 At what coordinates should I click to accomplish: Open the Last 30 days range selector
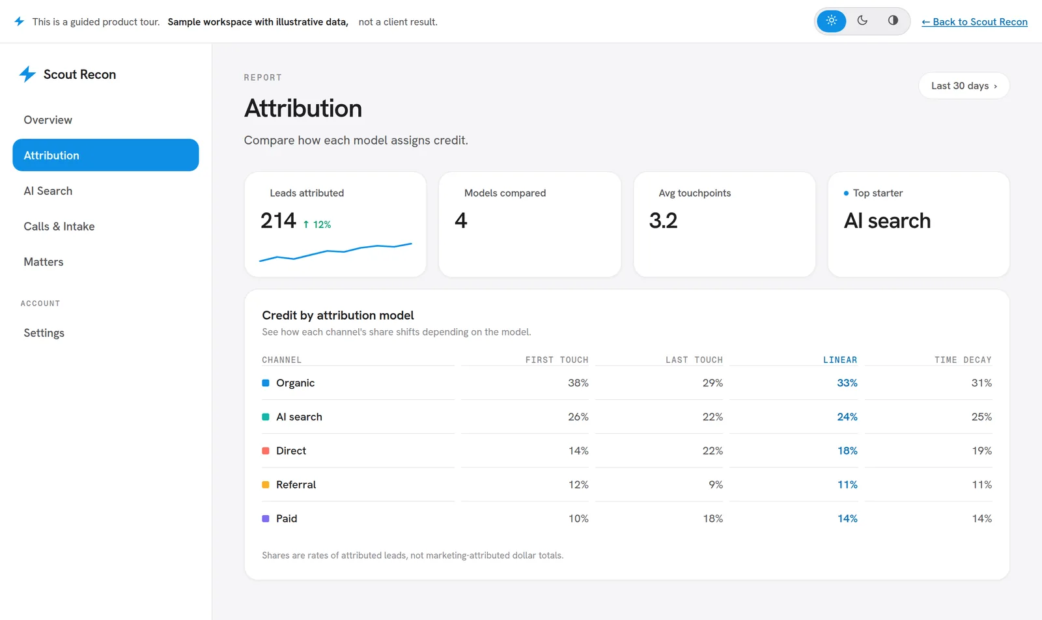[x=964, y=86]
